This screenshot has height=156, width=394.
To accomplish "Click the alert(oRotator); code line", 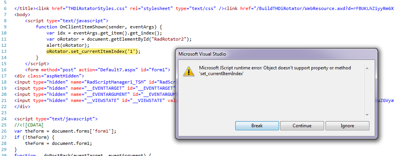I will click(x=68, y=45).
